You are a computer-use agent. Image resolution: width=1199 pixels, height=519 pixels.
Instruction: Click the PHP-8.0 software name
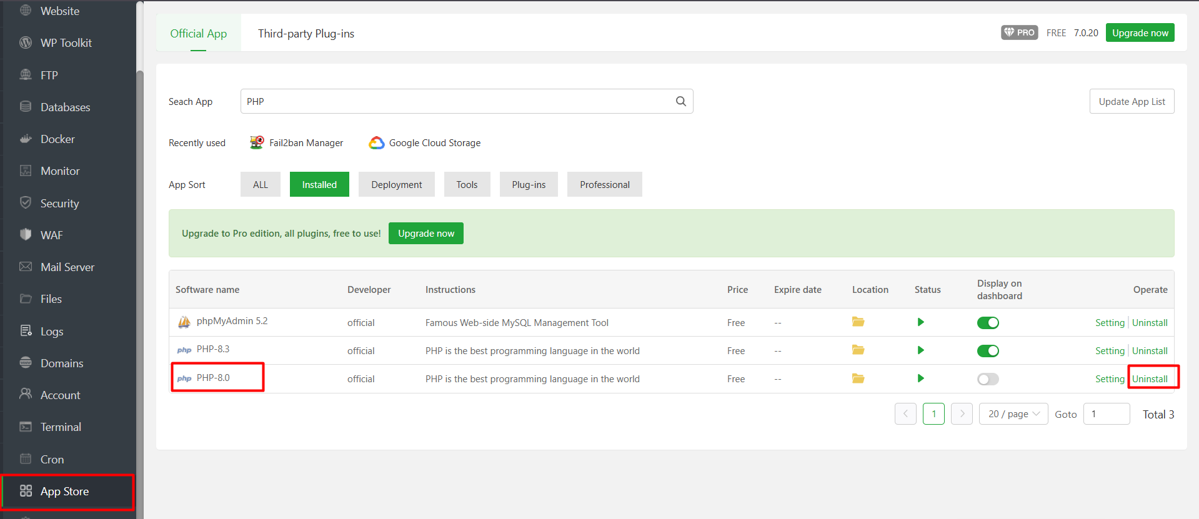(213, 378)
